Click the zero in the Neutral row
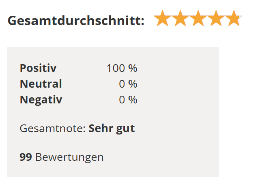This screenshot has width=258, height=185. pyautogui.click(x=122, y=84)
